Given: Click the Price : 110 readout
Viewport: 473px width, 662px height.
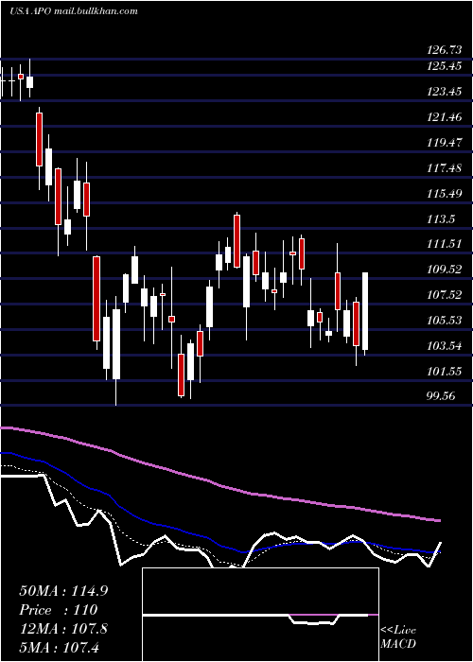Looking at the screenshot, I should point(59,610).
